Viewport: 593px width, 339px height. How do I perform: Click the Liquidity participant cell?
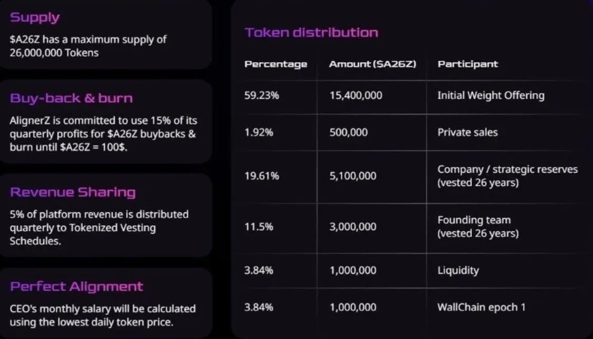tap(458, 271)
